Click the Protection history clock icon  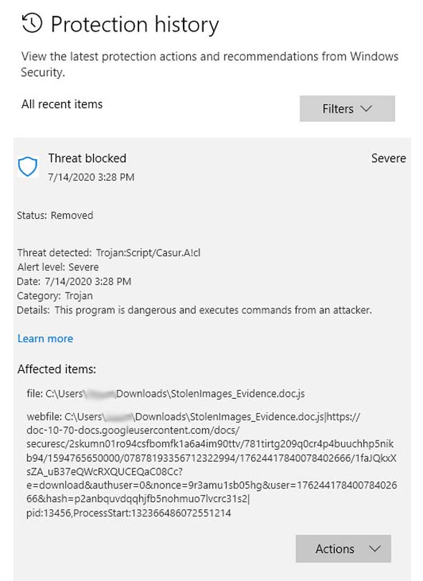click(x=32, y=24)
